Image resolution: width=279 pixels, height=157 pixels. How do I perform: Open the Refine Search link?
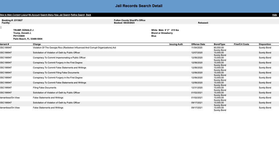78,15
